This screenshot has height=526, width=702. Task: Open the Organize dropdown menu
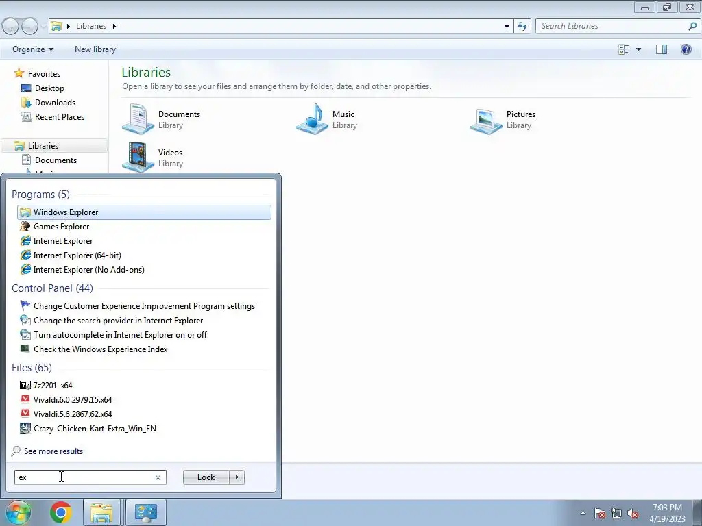[x=33, y=49]
